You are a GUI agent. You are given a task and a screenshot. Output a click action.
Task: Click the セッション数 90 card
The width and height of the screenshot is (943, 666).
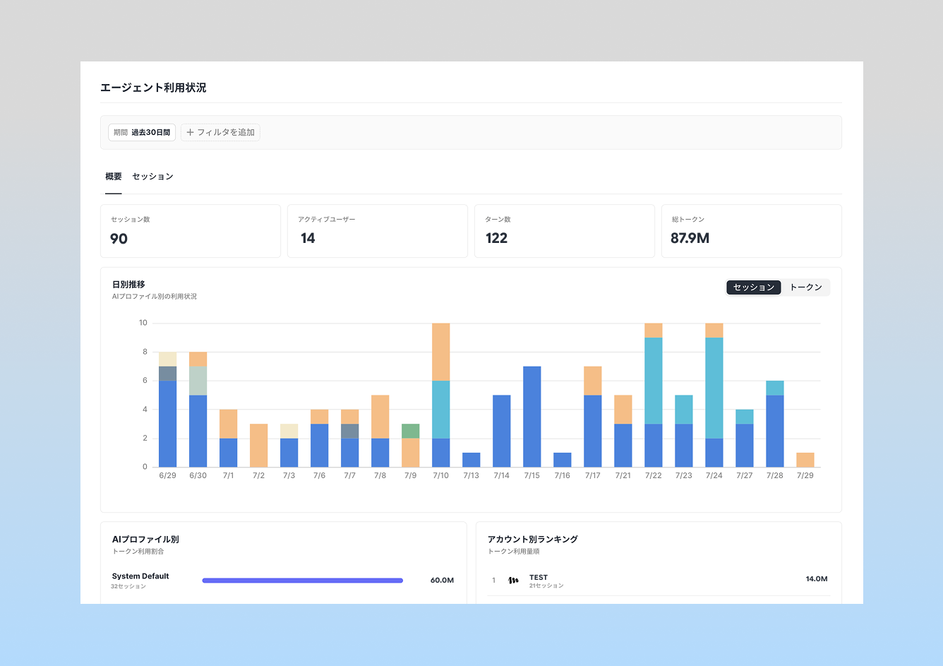point(191,231)
